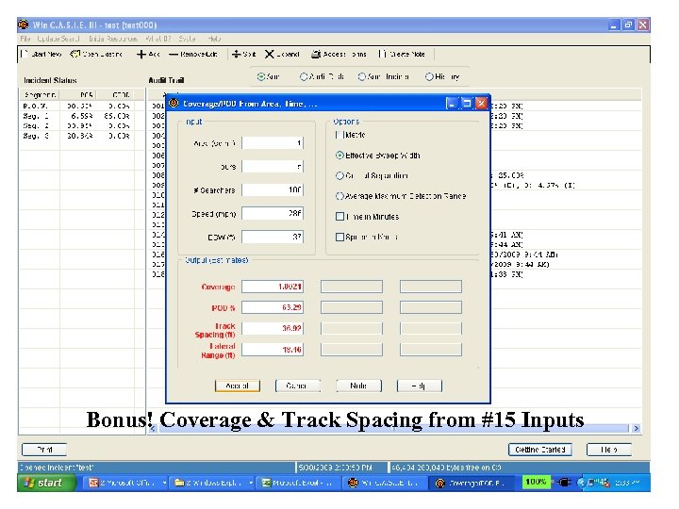Image resolution: width=679 pixels, height=509 pixels.
Task: Switch to Microsoft Excel taskbar item
Action: click(x=300, y=483)
